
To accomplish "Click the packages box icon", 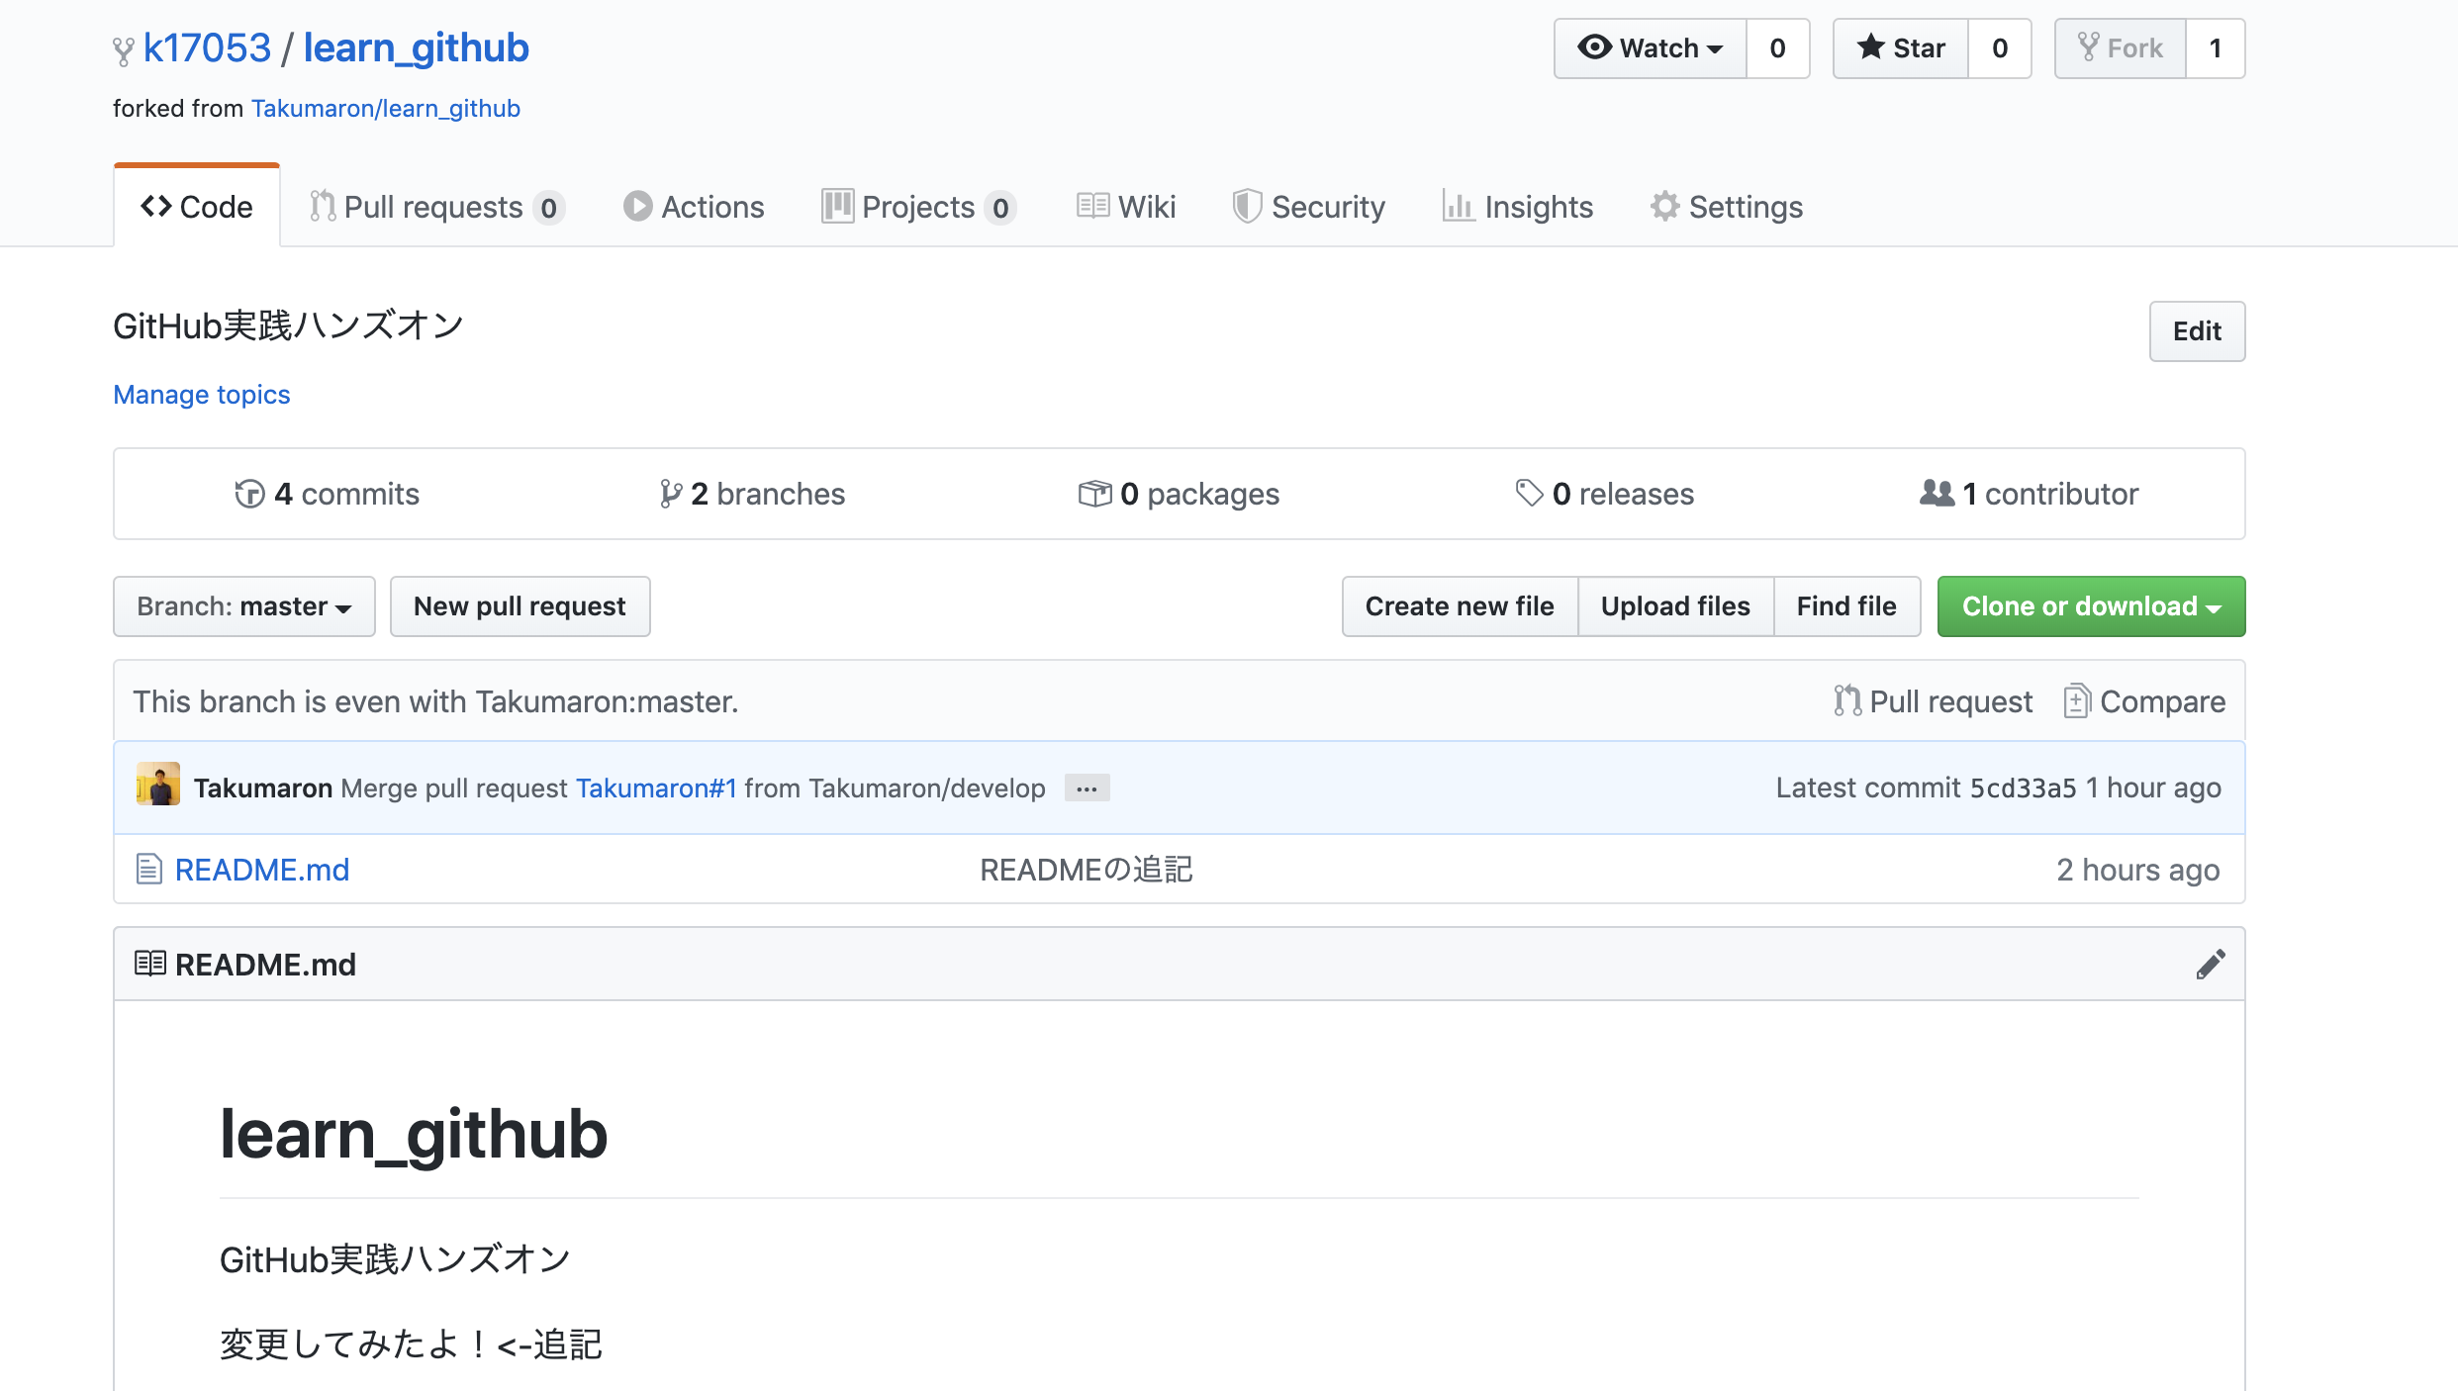I will point(1095,493).
